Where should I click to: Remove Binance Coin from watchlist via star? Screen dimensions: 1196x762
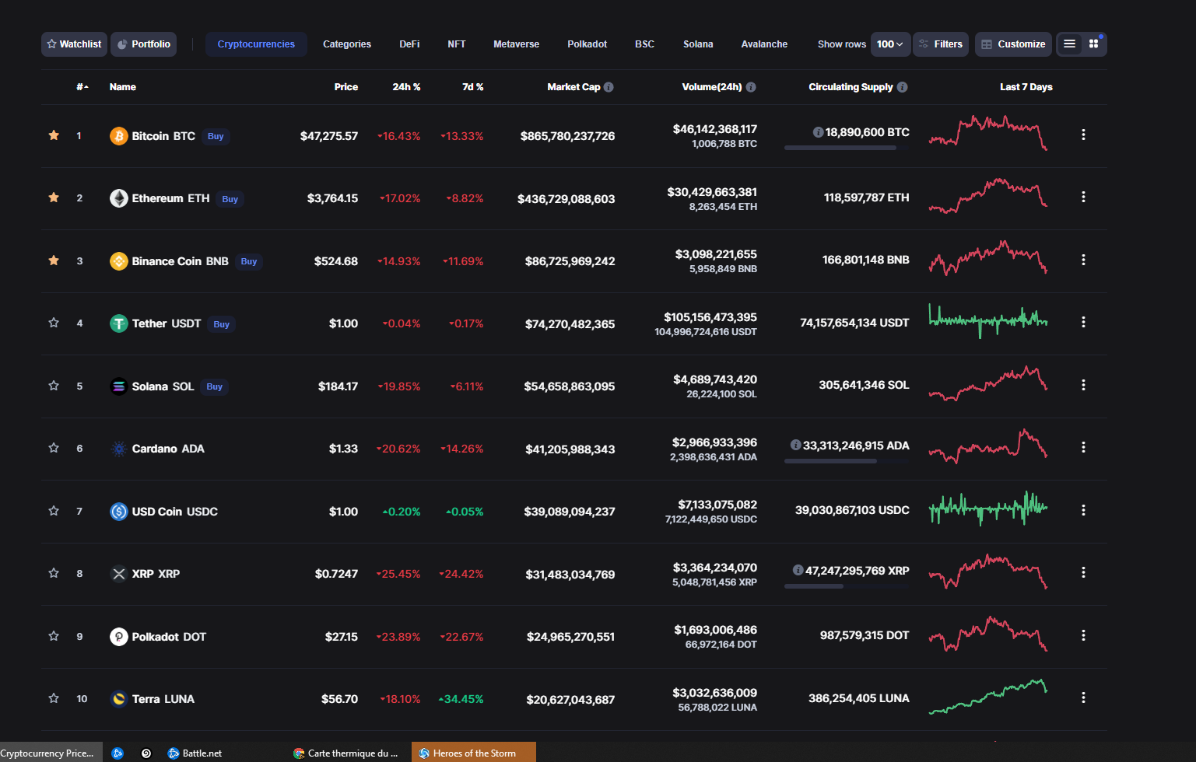coord(54,260)
